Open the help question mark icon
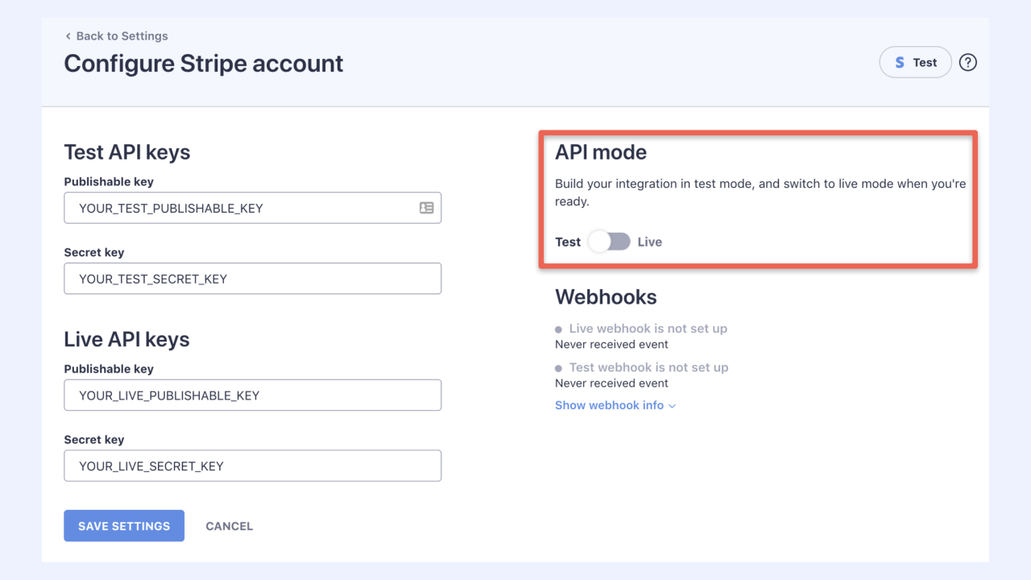The width and height of the screenshot is (1031, 580). coord(967,62)
